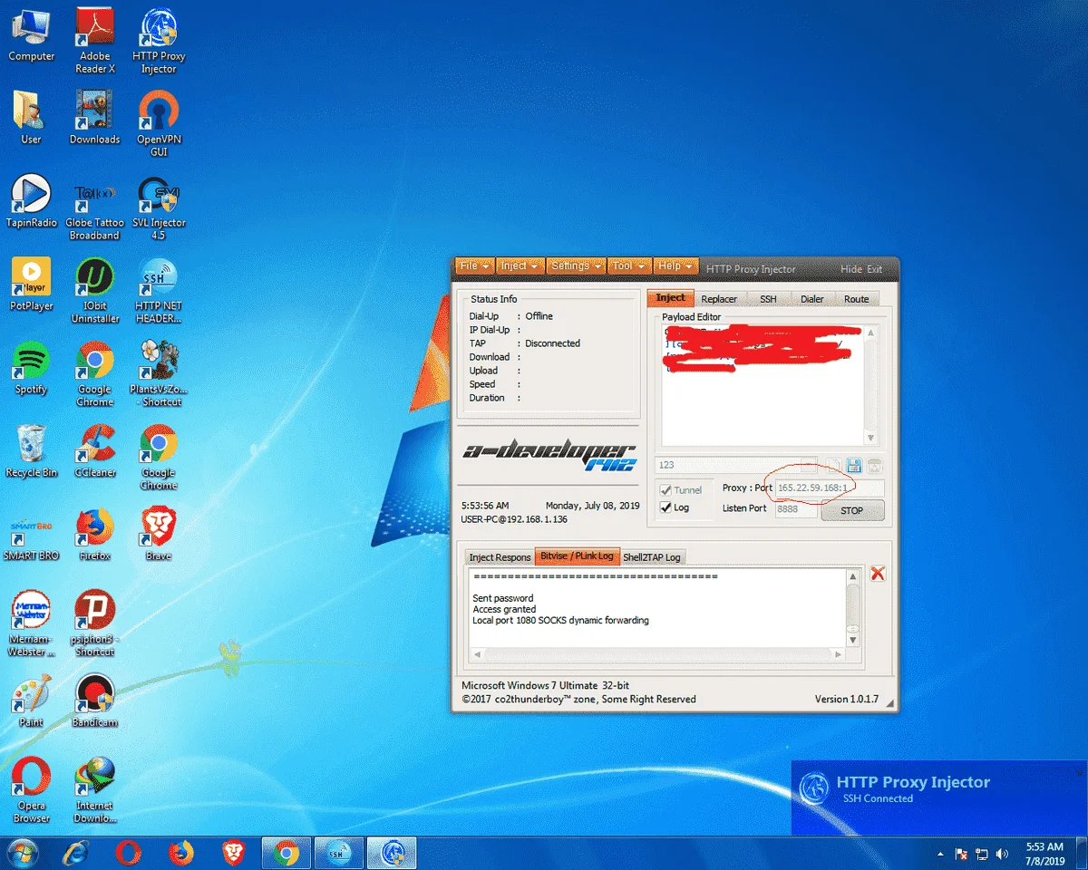Screen dimensions: 1088x870
Task: Select the HTTP NET HEADER desktop shortcut
Action: [159, 292]
